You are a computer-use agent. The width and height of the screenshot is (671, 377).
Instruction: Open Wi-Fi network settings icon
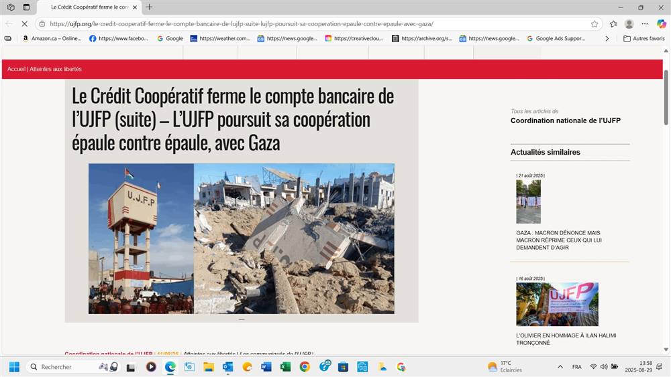point(593,367)
